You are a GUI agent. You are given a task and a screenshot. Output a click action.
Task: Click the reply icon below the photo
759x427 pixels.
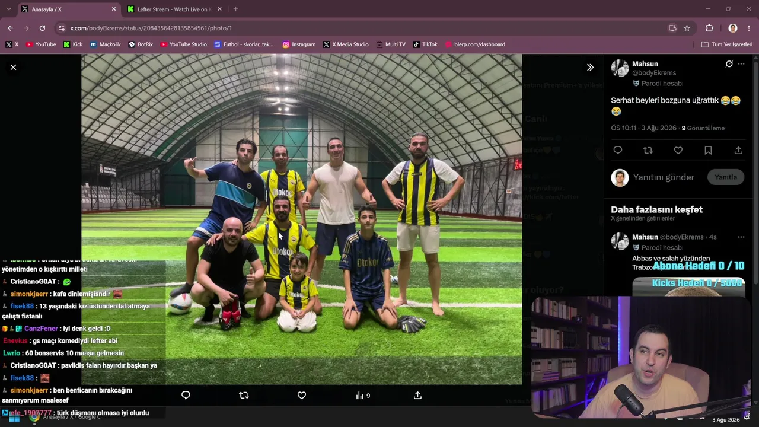[x=186, y=396]
